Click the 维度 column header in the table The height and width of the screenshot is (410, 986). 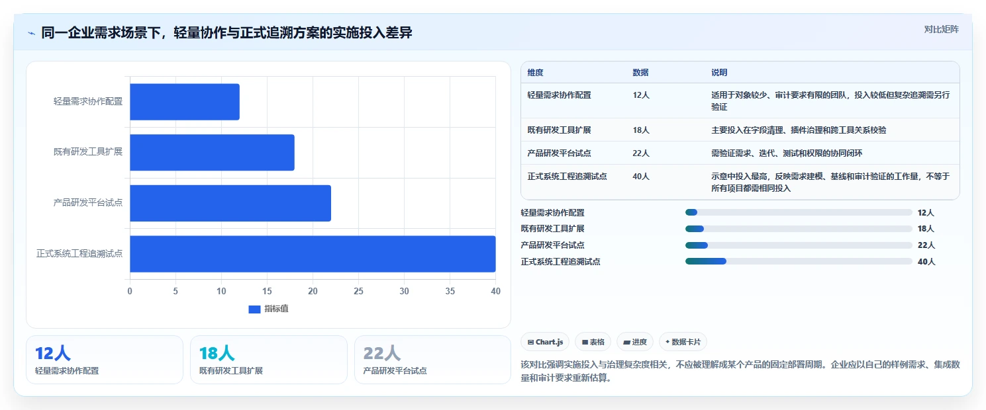pos(535,73)
